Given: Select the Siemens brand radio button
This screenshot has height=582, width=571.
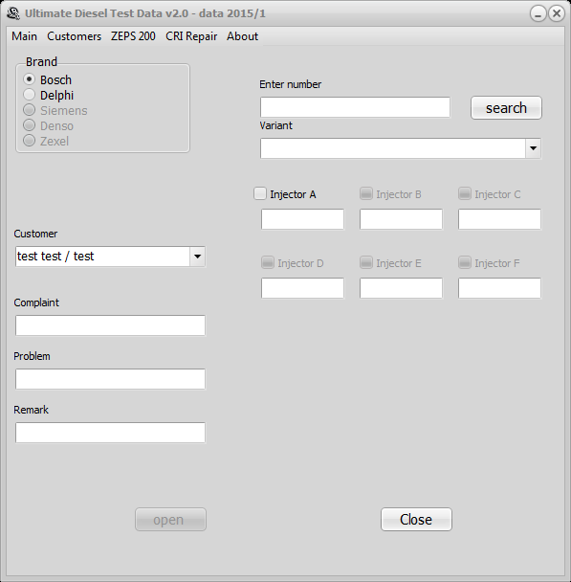Looking at the screenshot, I should pos(30,110).
